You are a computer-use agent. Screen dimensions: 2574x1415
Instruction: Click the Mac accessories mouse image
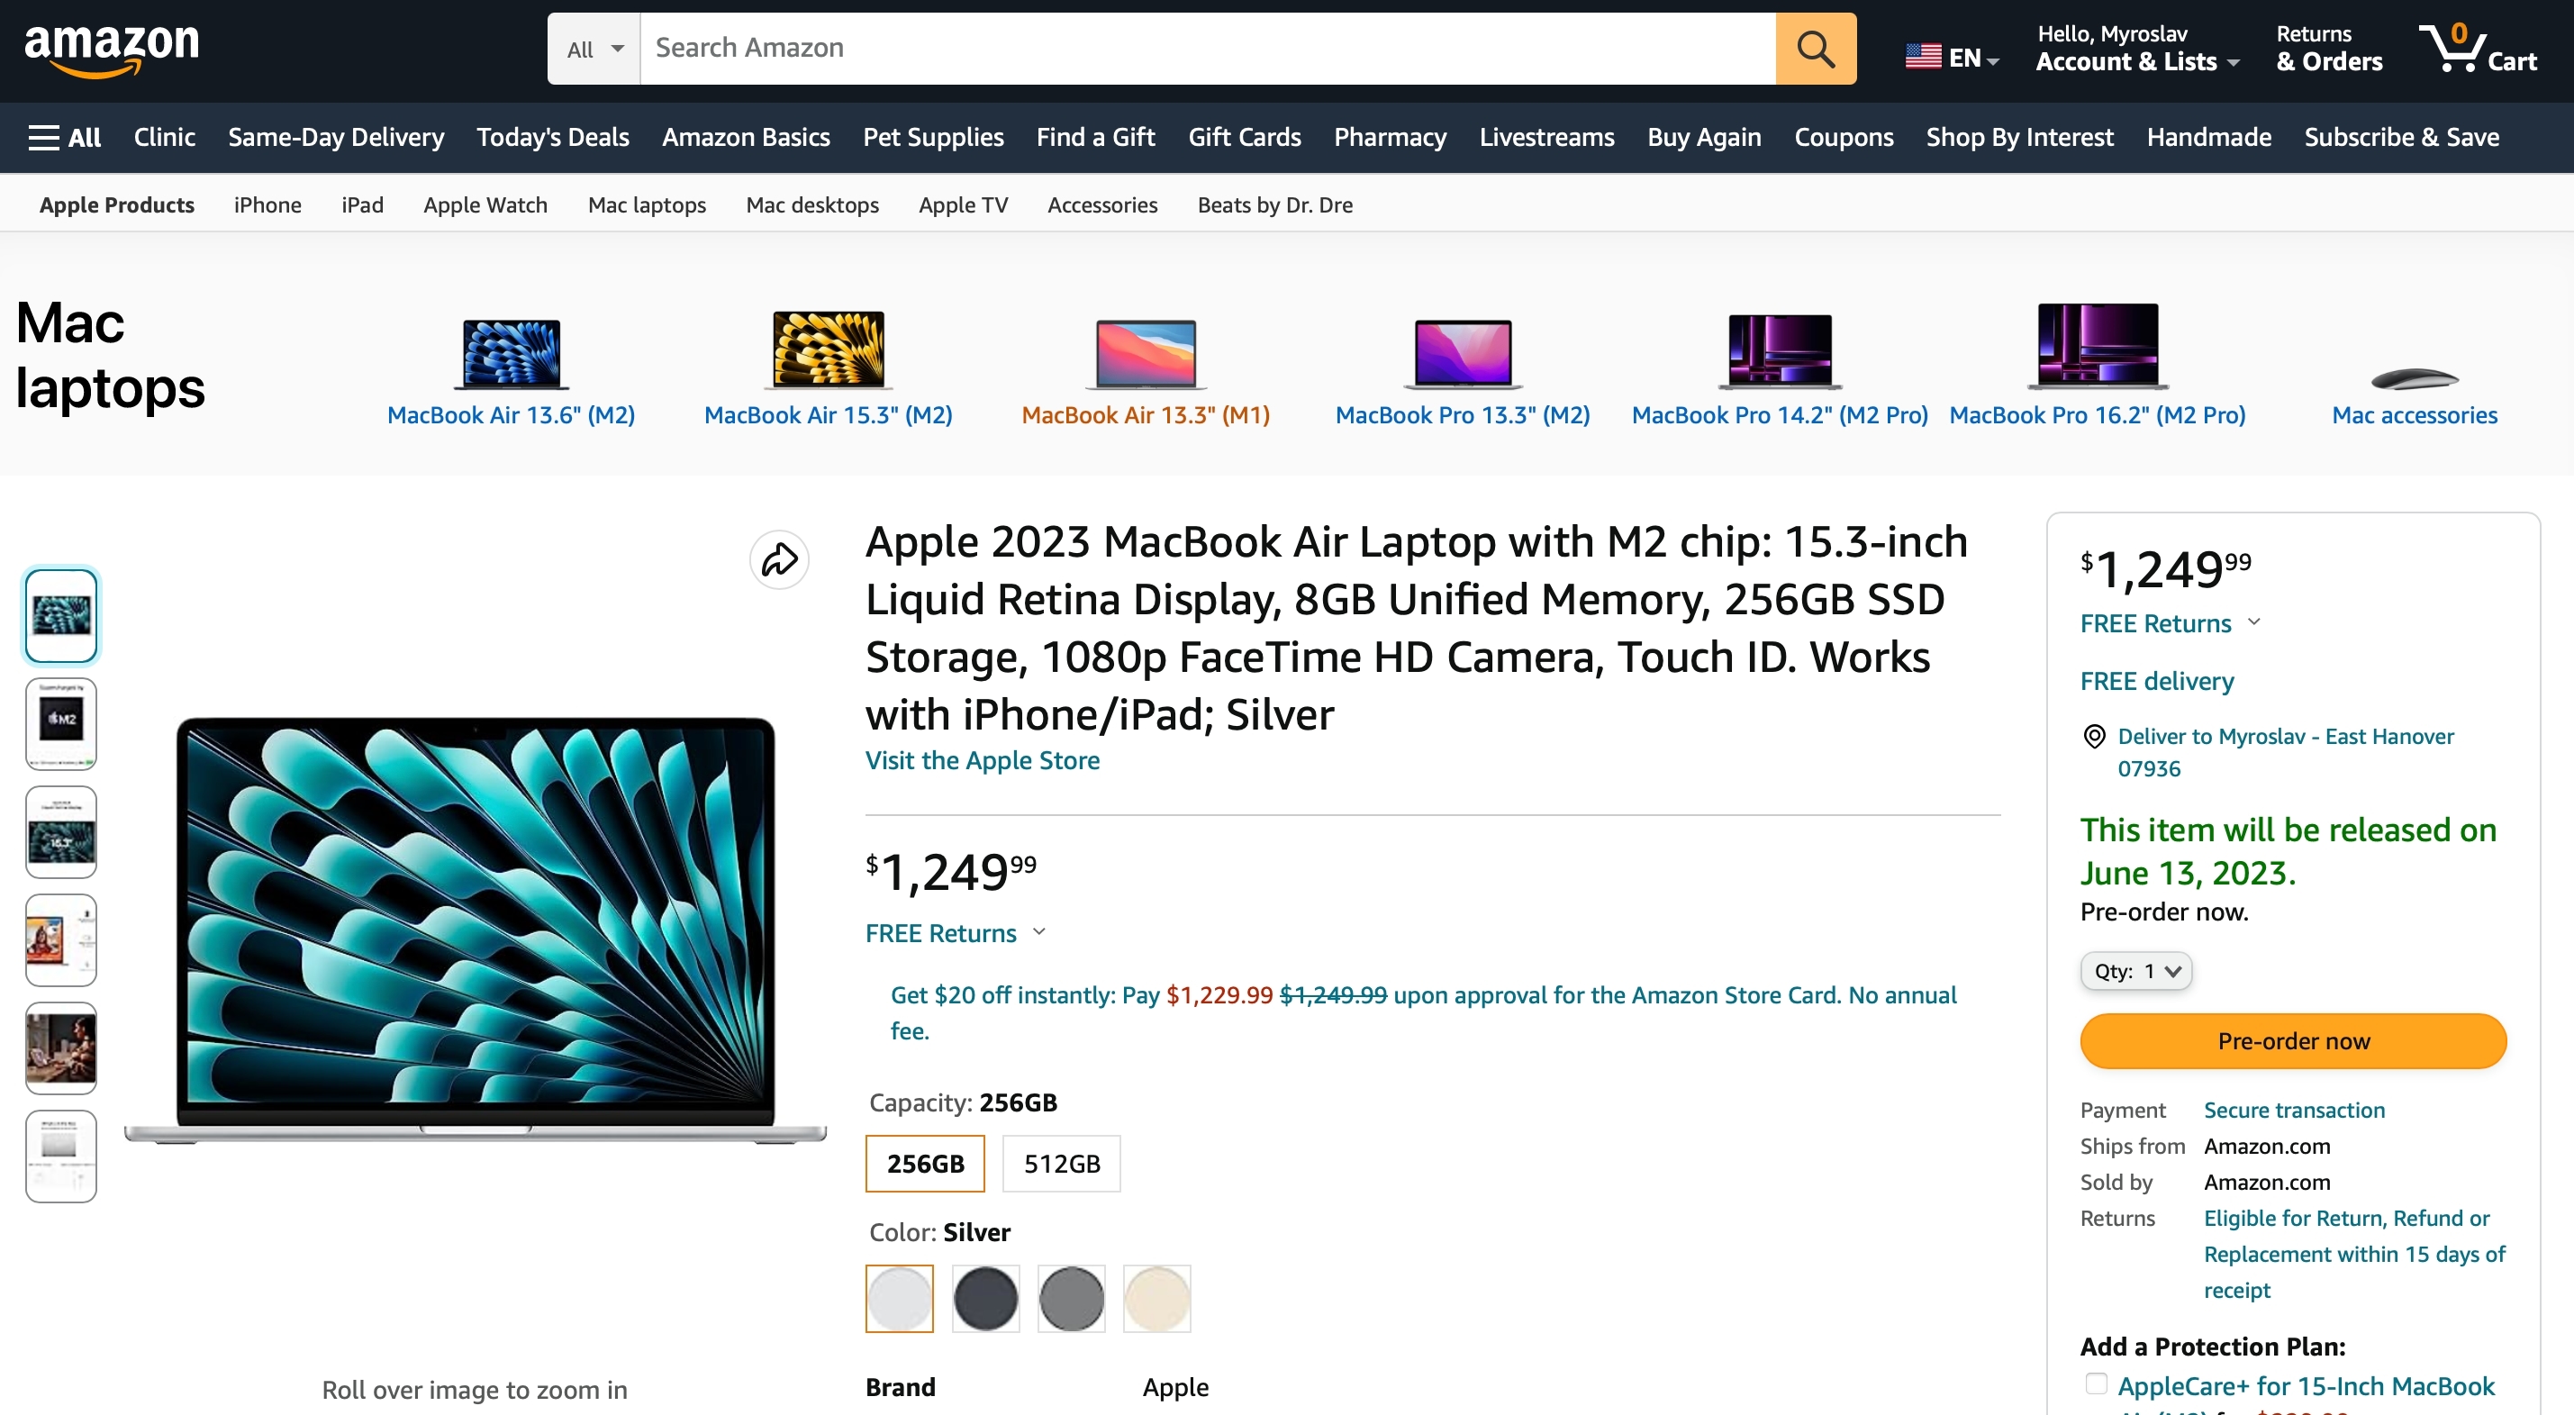click(2413, 377)
